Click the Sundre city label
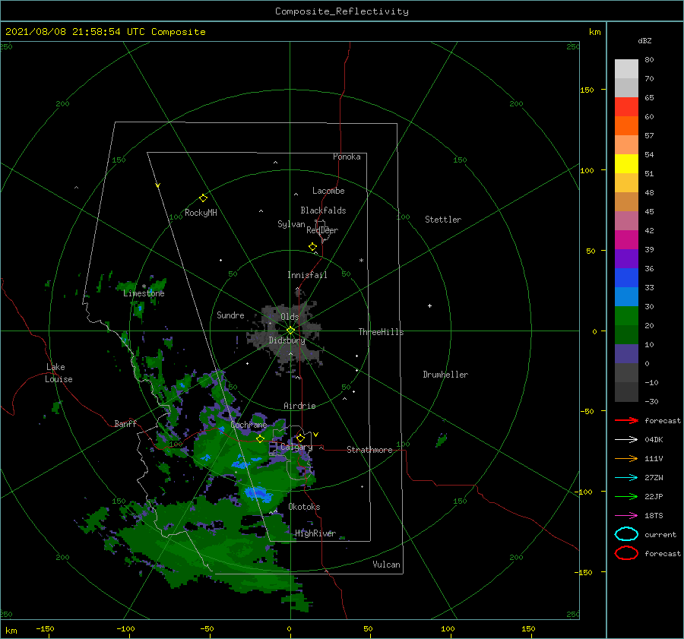Viewport: 684px width, 639px height. (230, 315)
